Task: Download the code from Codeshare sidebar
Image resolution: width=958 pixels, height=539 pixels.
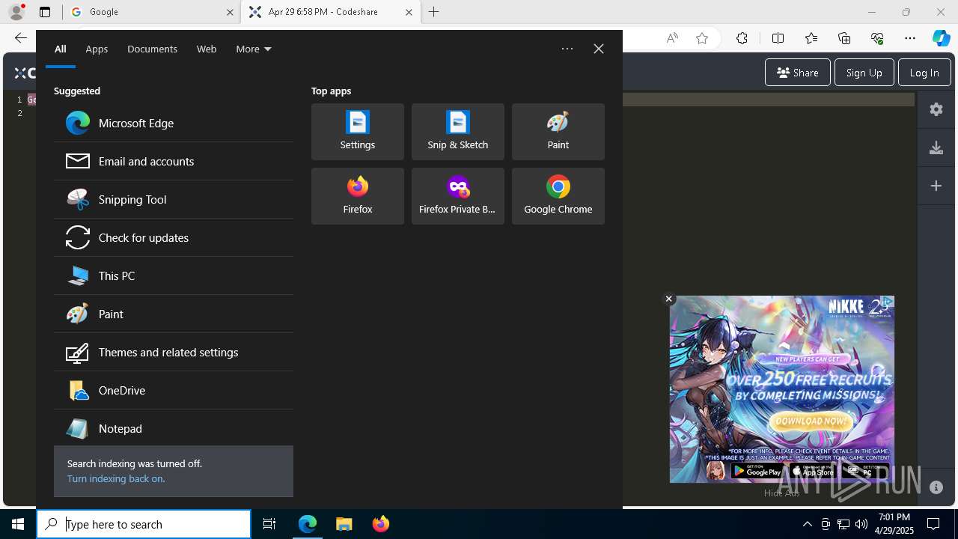Action: click(x=936, y=147)
